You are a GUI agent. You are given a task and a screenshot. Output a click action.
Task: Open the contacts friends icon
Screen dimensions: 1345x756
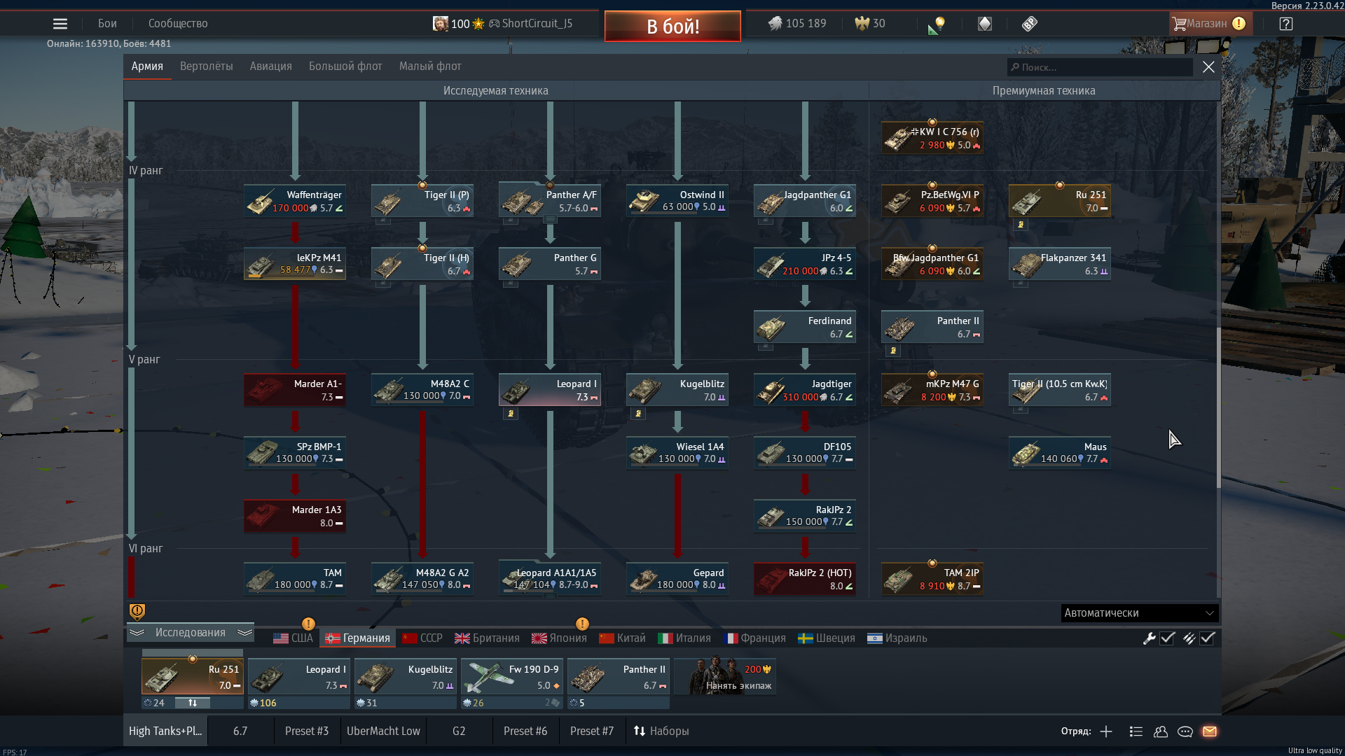pos(1161,731)
